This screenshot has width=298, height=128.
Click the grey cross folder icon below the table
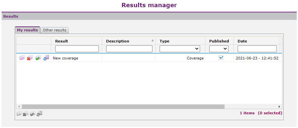click(x=26, y=114)
